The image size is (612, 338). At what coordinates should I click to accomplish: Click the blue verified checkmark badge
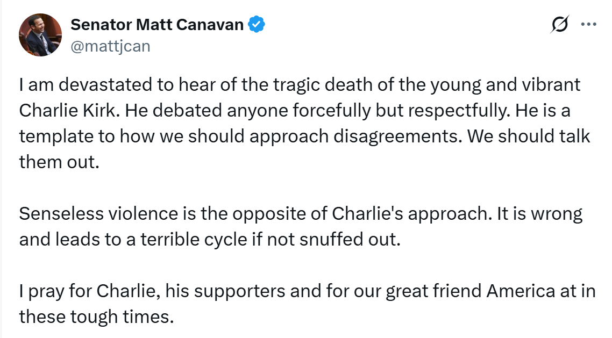256,24
